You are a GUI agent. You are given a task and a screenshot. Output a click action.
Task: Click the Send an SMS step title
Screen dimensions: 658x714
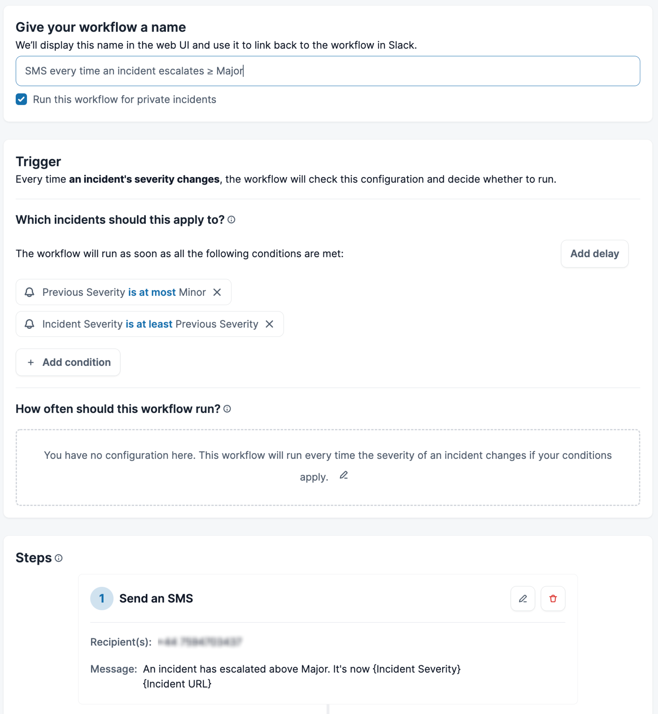point(156,599)
